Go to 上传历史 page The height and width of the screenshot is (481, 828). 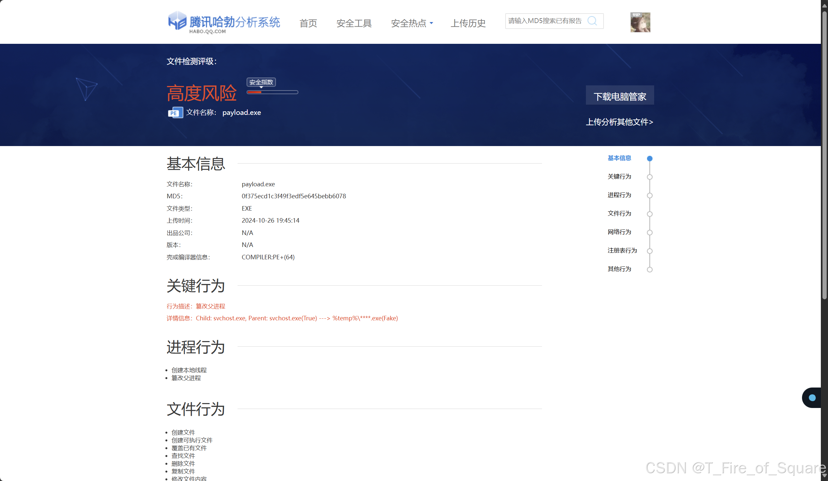(x=468, y=23)
